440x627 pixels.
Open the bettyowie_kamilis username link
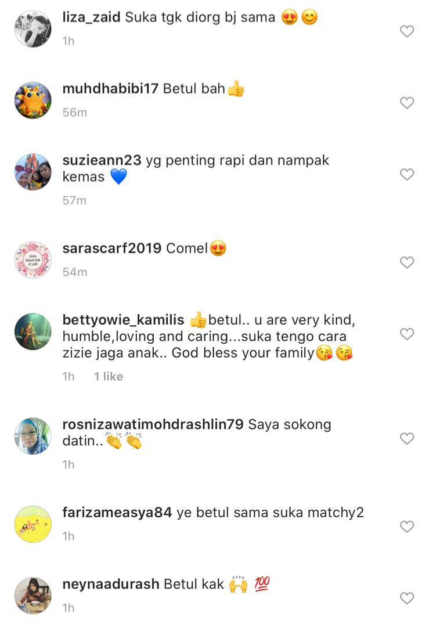(123, 320)
